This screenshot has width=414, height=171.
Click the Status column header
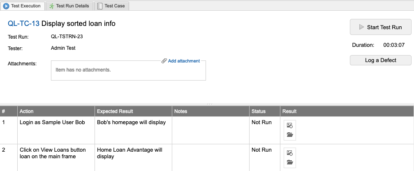[x=259, y=111]
